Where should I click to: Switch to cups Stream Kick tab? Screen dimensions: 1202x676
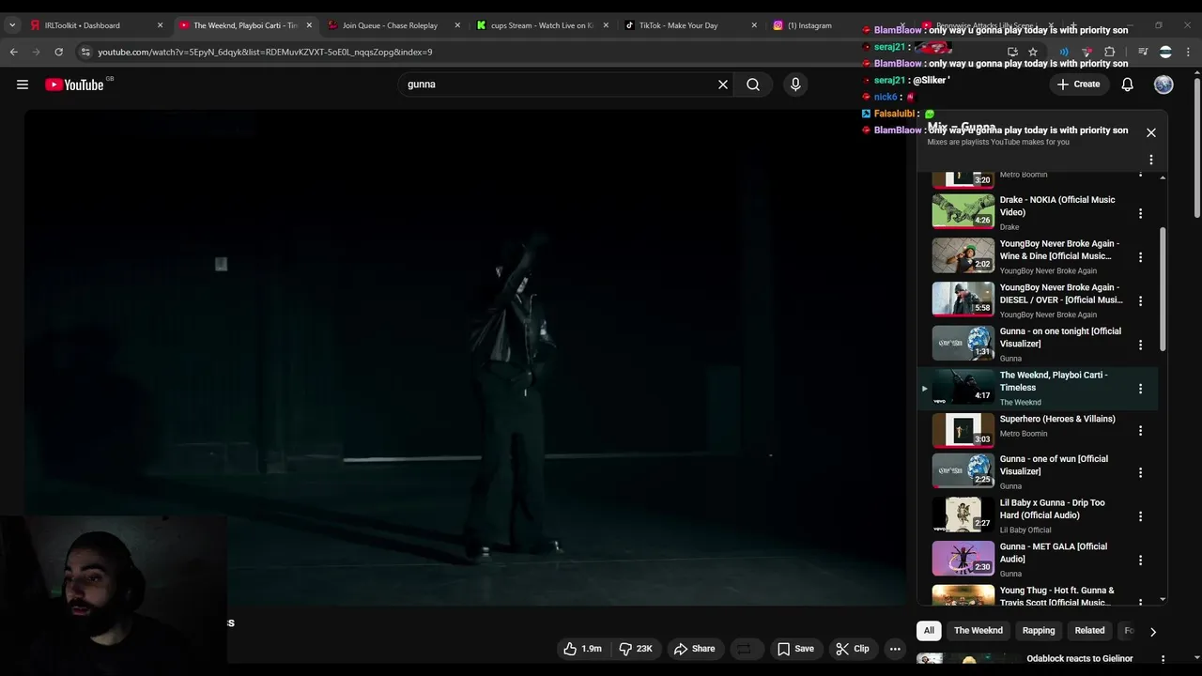tap(542, 25)
